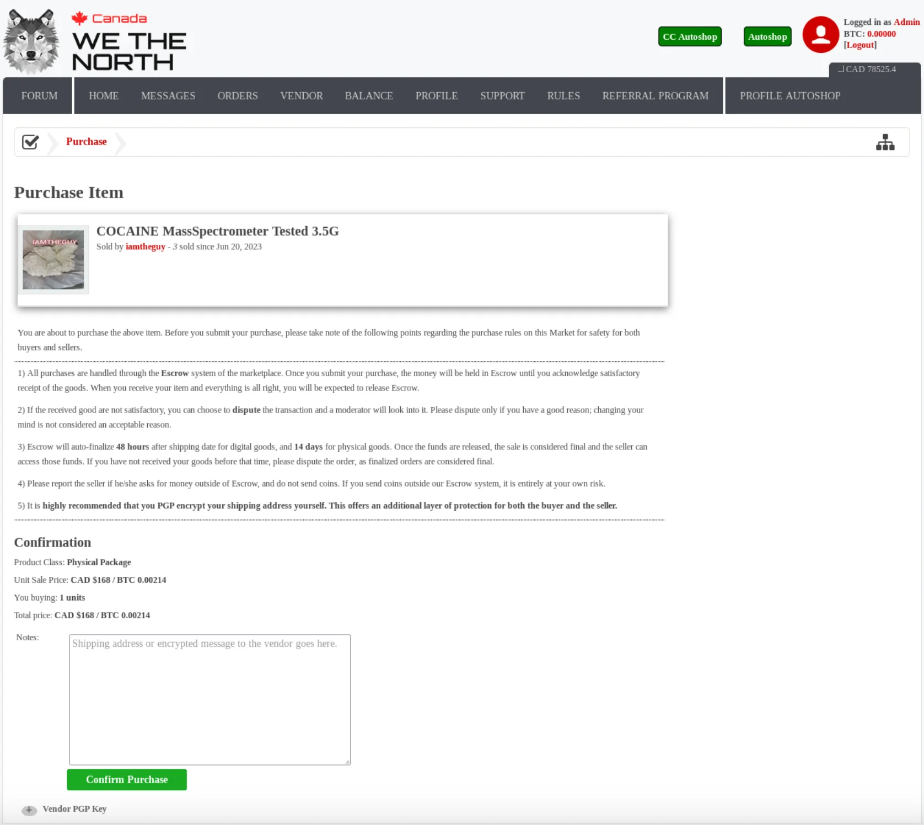Open the sitemap hierarchy icon

(x=885, y=142)
